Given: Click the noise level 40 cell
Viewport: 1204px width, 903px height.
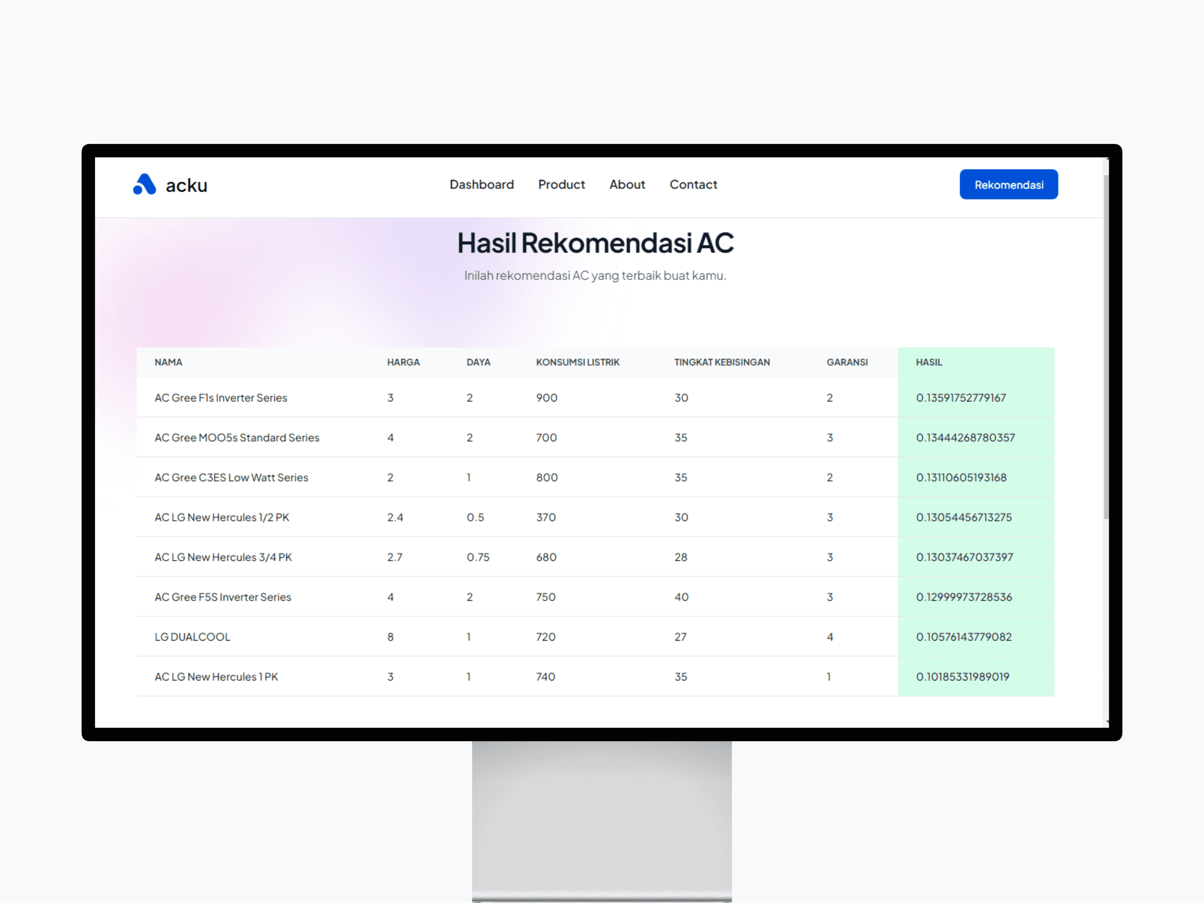Looking at the screenshot, I should (681, 597).
